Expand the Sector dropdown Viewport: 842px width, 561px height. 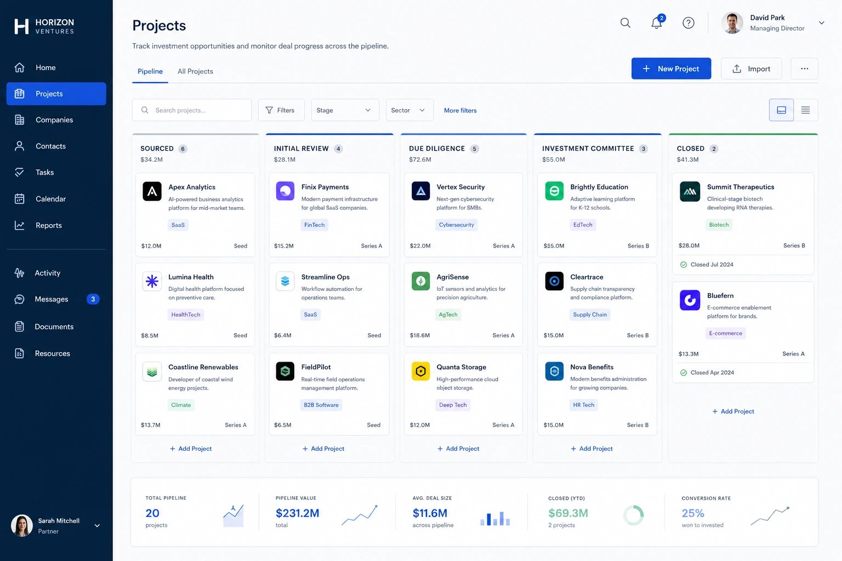coord(409,110)
